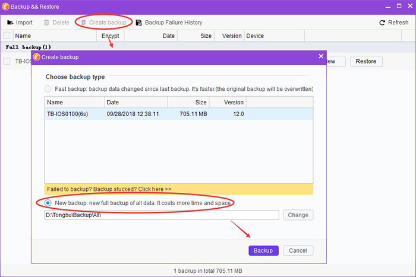
Task: Select the TB-IOS0100(6s) backup row
Action: [x=179, y=114]
